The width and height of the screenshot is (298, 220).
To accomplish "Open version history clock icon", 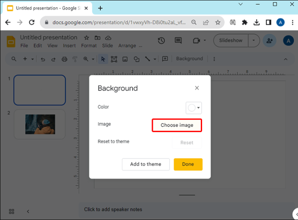I will [x=162, y=40].
